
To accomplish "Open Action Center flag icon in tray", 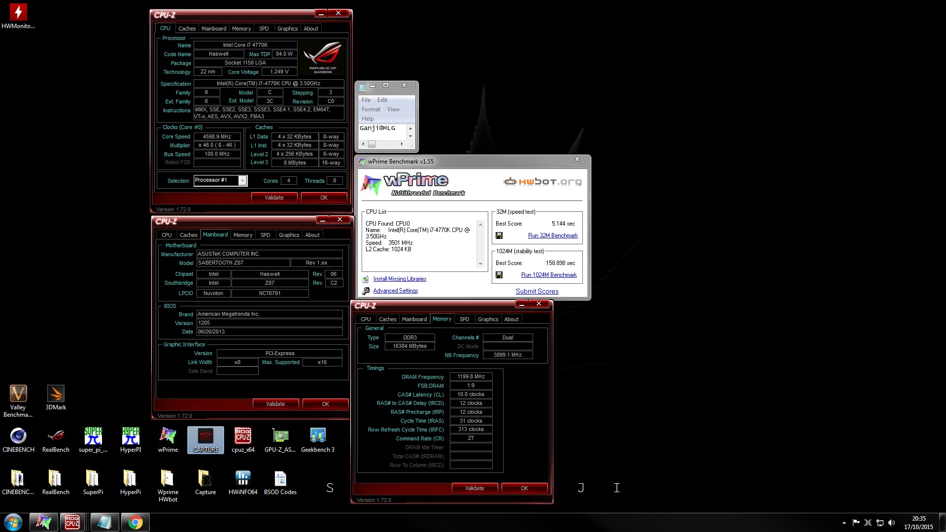I will (x=856, y=523).
